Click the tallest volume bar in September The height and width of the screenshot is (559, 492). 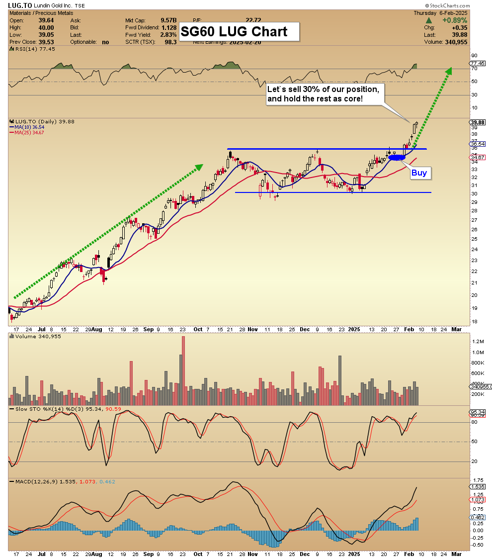183,371
